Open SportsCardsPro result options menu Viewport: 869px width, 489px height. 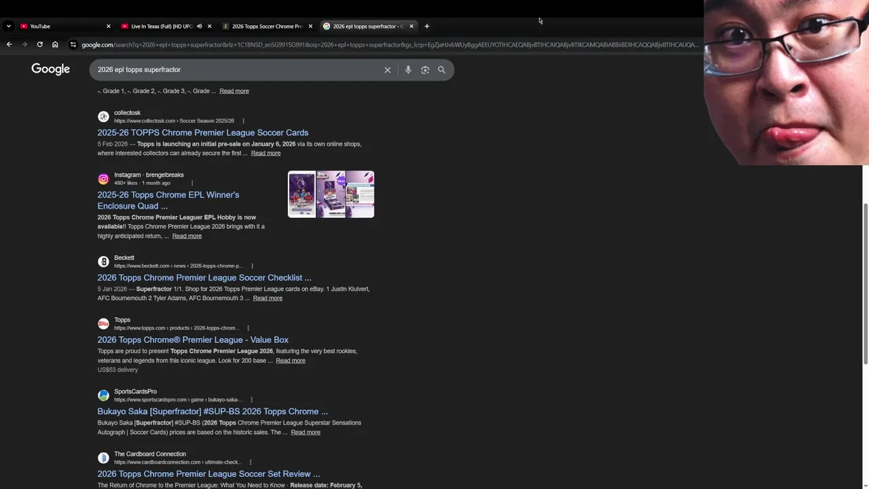coord(251,399)
